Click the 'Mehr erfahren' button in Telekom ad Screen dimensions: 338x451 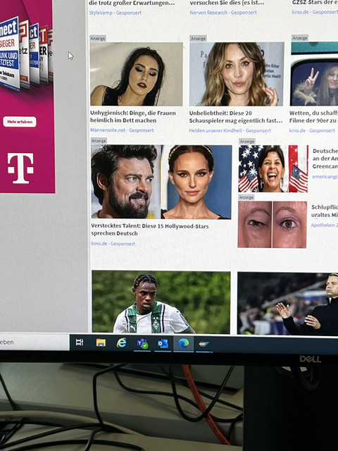pyautogui.click(x=20, y=122)
